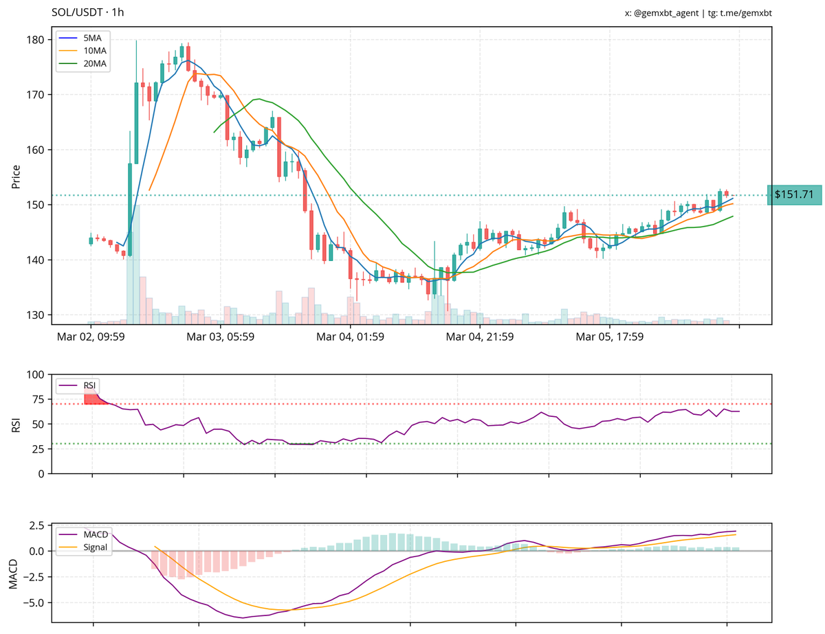Click the 160 price axis tick label
Image resolution: width=825 pixels, height=634 pixels.
pyautogui.click(x=37, y=150)
